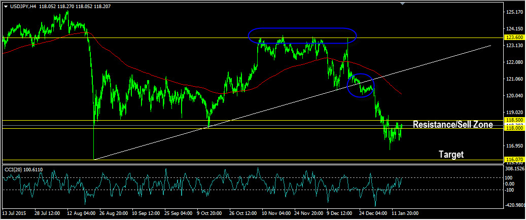The height and width of the screenshot is (220, 526).
Task: Click the 9 Dec 12:00 time label
Action: point(339,213)
